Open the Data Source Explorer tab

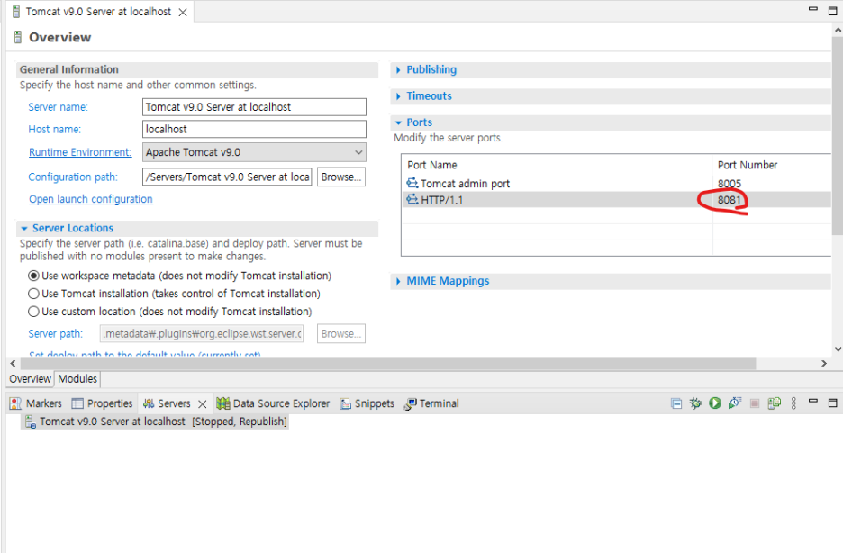coord(273,403)
